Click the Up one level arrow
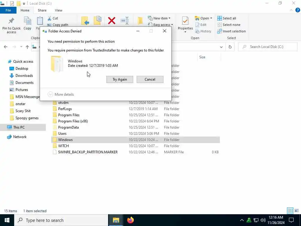 pos(27,47)
